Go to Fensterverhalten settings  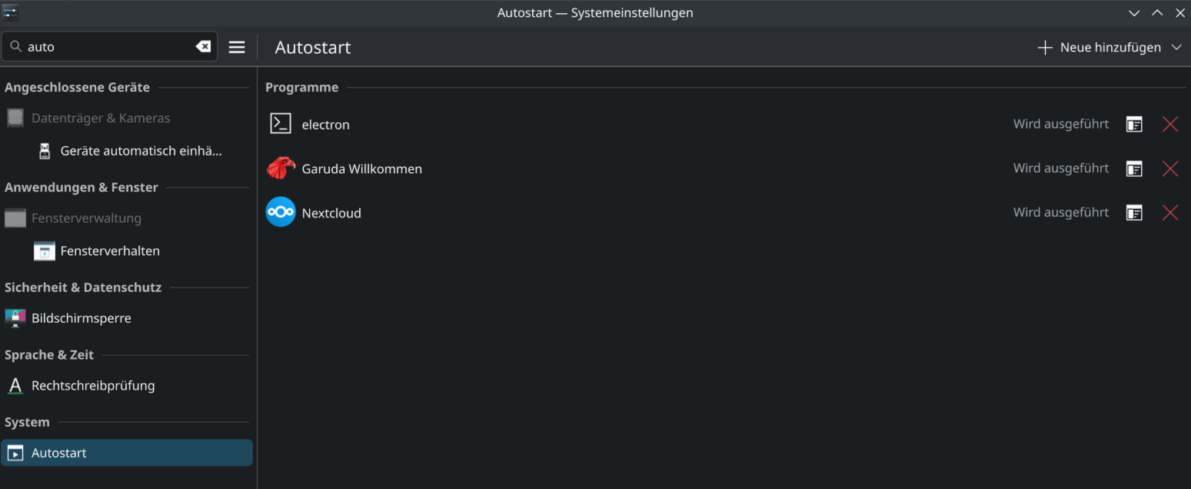coord(110,251)
